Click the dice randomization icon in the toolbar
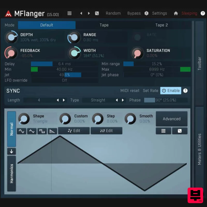The height and width of the screenshot is (207, 207). coord(97,13)
